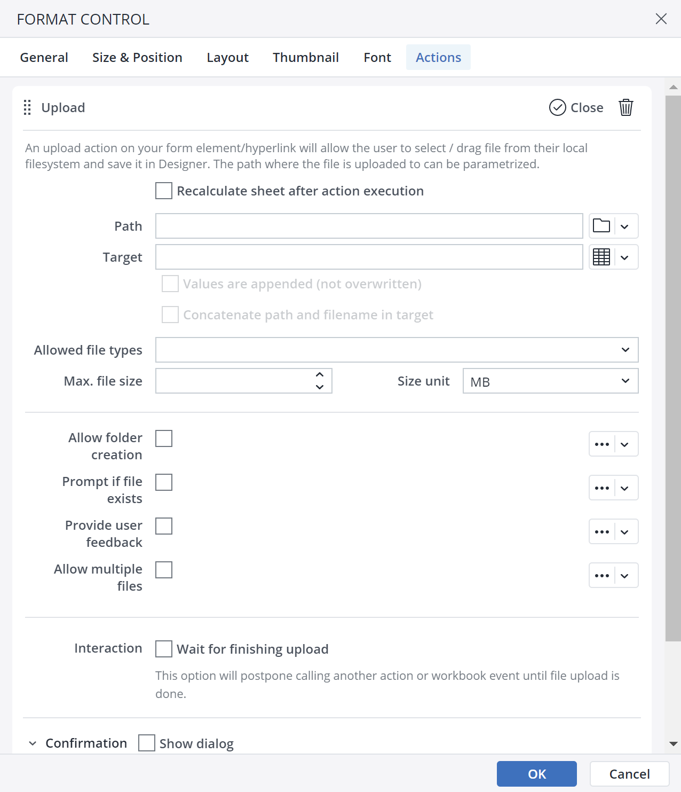
Task: Click the vertical scrollbar thumb
Action: [x=674, y=368]
